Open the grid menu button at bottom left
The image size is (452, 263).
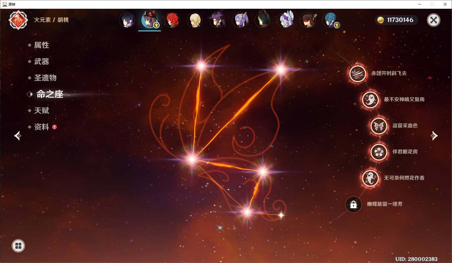pyautogui.click(x=18, y=246)
